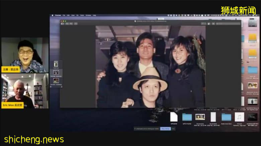Select the second thumbnail in the Preview sidebar
Screen dimensions: 261x146
pos(56,72)
